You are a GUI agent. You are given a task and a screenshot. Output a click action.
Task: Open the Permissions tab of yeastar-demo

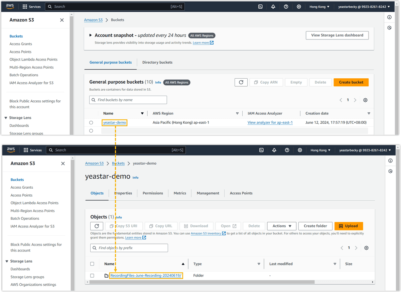tap(153, 193)
